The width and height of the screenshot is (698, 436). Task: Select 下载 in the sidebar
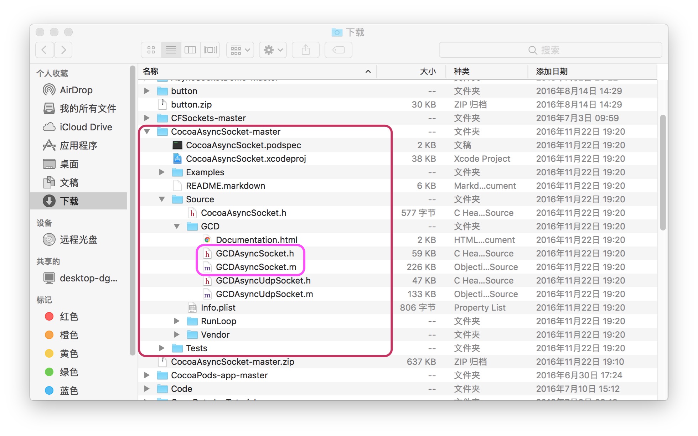pos(78,201)
